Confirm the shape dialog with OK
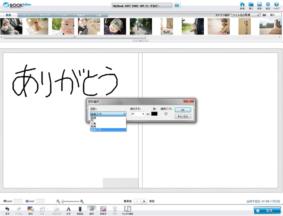 pos(183,110)
